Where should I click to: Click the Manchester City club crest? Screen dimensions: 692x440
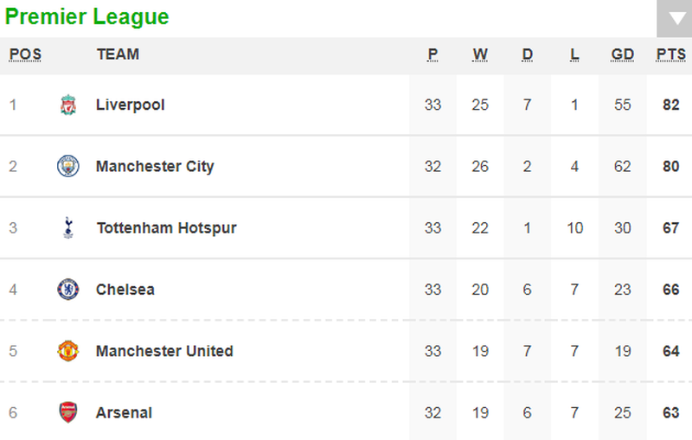pyautogui.click(x=67, y=167)
